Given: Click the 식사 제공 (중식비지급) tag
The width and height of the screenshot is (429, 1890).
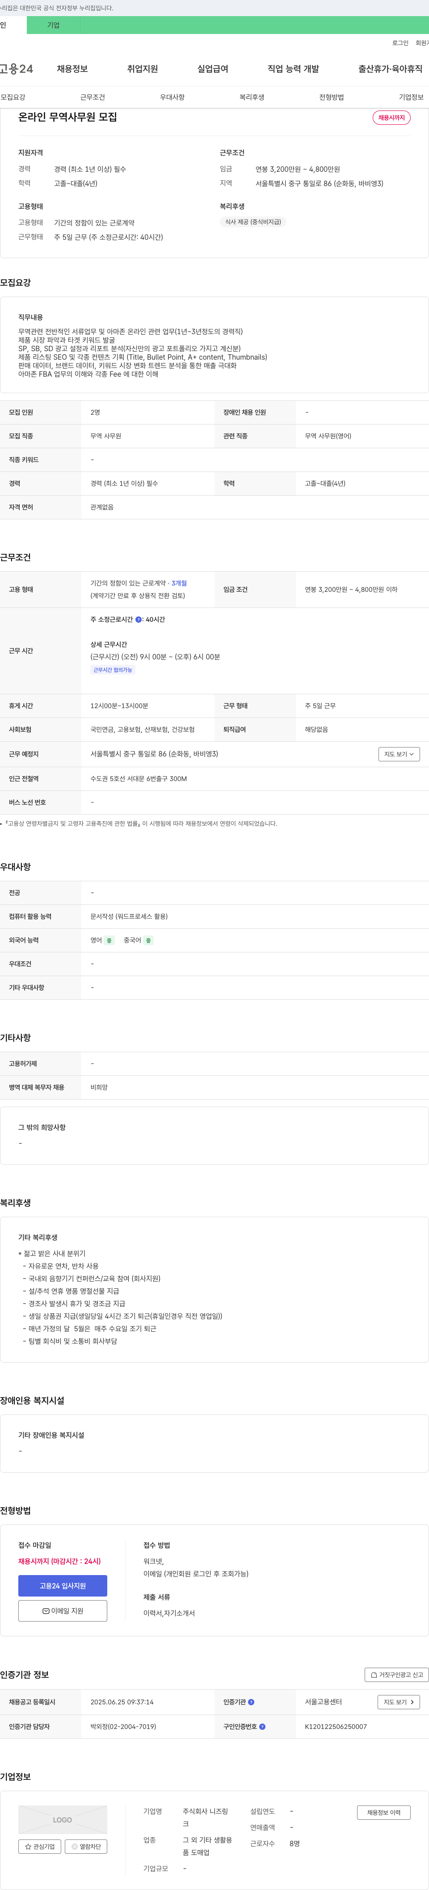Looking at the screenshot, I should [253, 221].
